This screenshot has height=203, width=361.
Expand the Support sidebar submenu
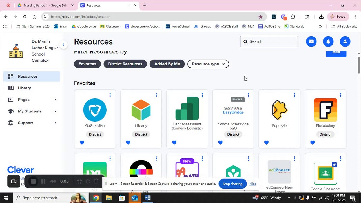point(55,123)
